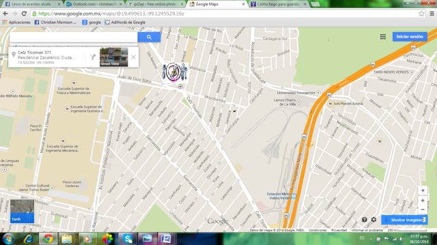Image resolution: width=437 pixels, height=245 pixels.
Task: Zoom out with the minus button
Action: click(x=423, y=210)
